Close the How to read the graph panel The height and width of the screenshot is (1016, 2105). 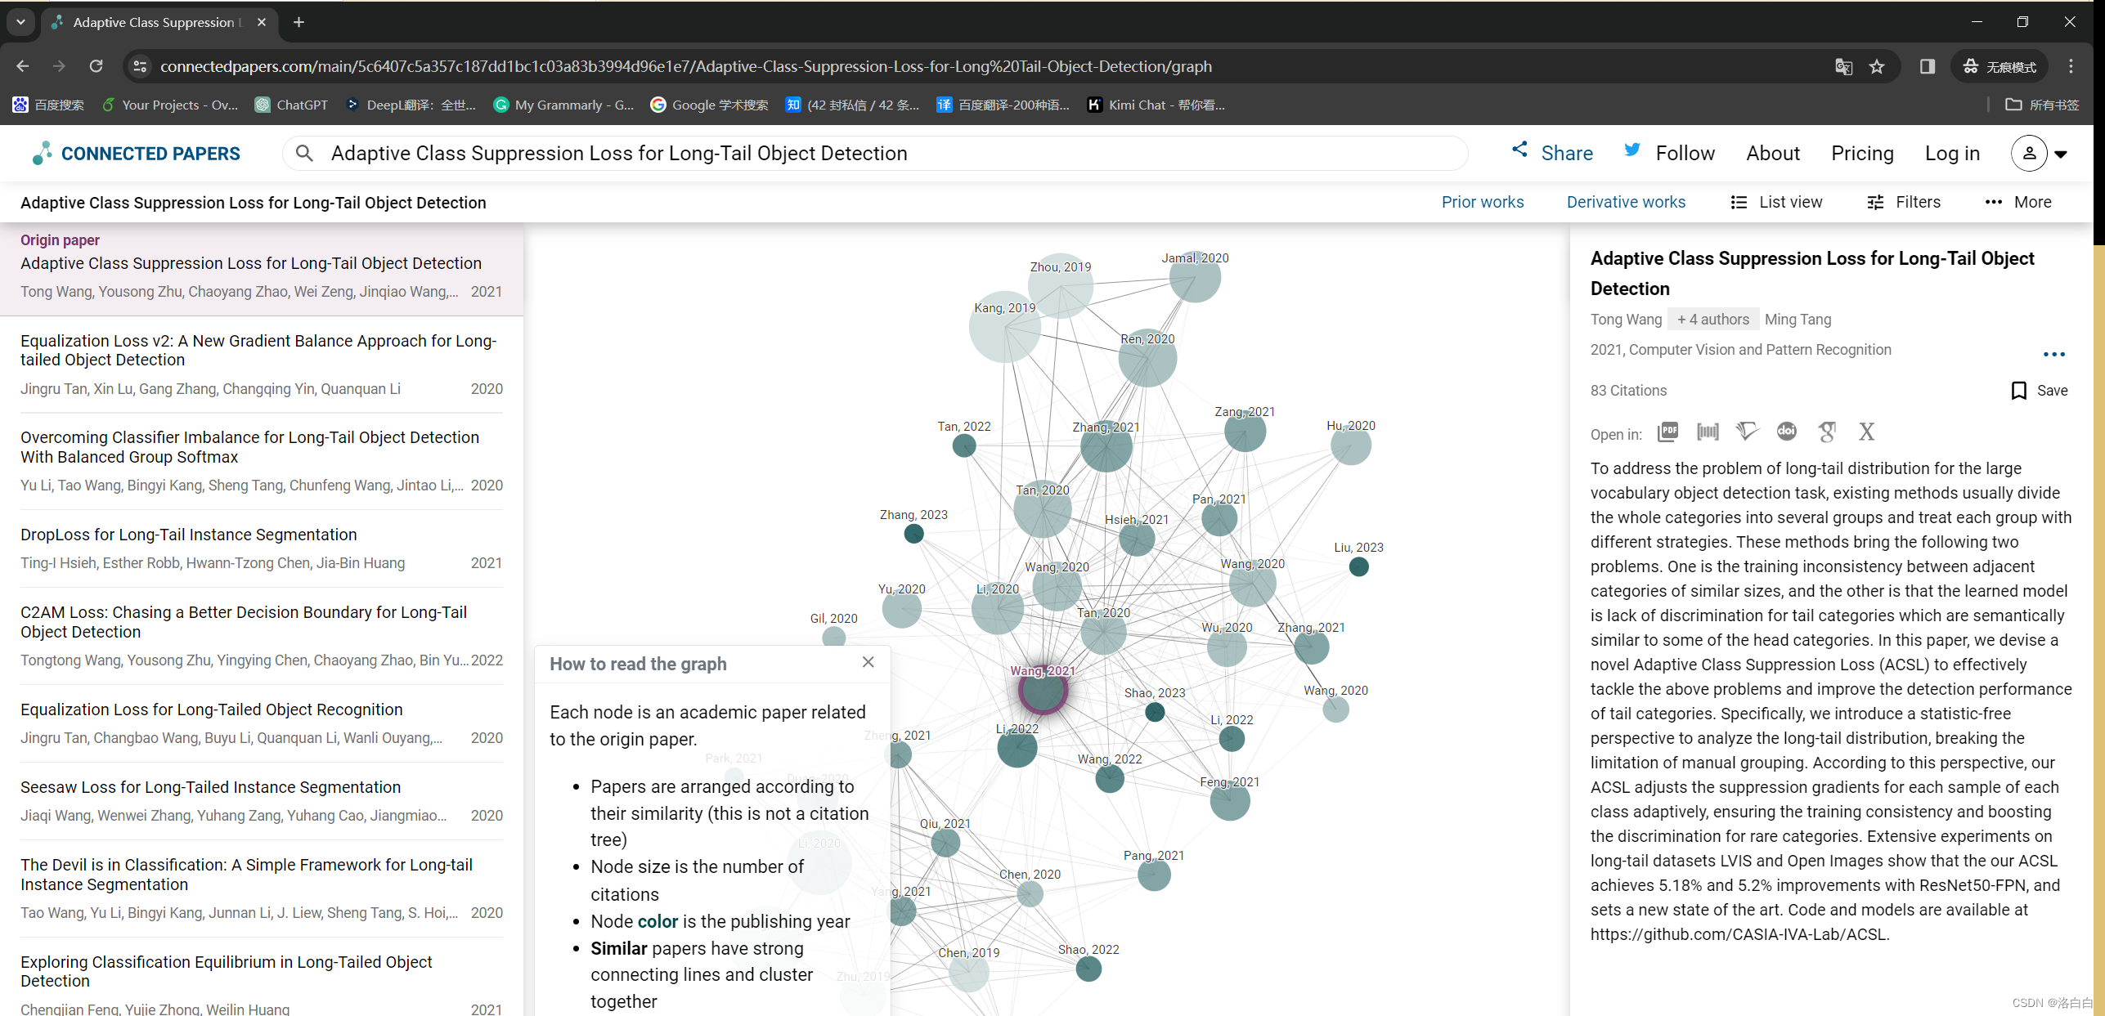click(x=868, y=662)
